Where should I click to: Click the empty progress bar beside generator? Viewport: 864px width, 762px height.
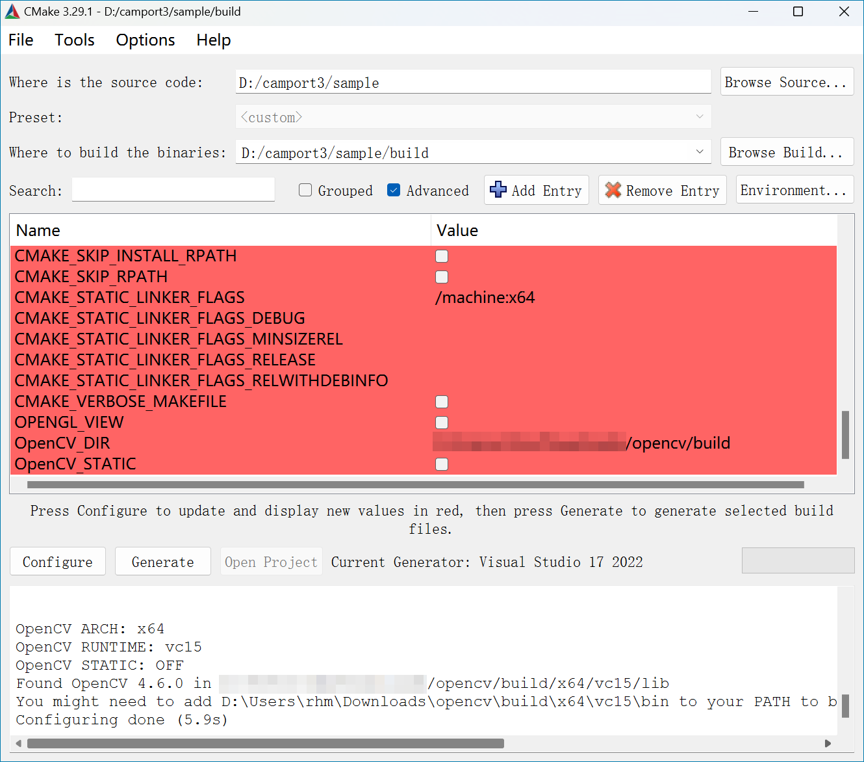pyautogui.click(x=798, y=560)
